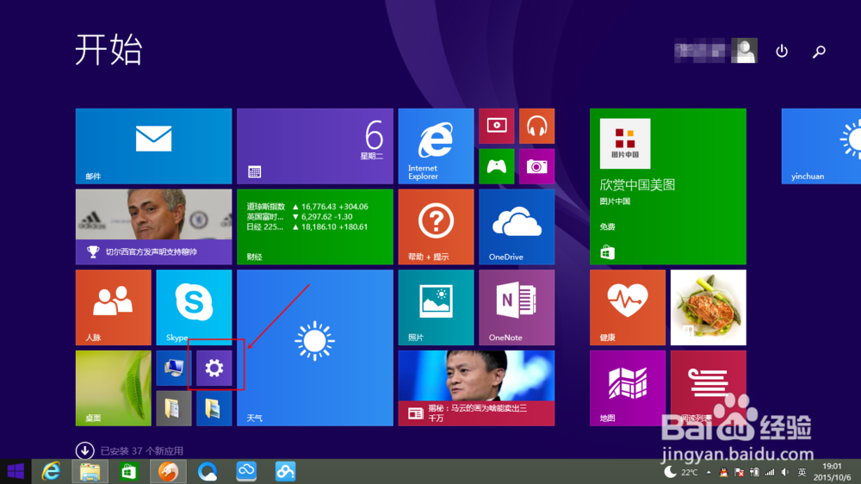Open Internet Explorer from the taskbar

51,471
